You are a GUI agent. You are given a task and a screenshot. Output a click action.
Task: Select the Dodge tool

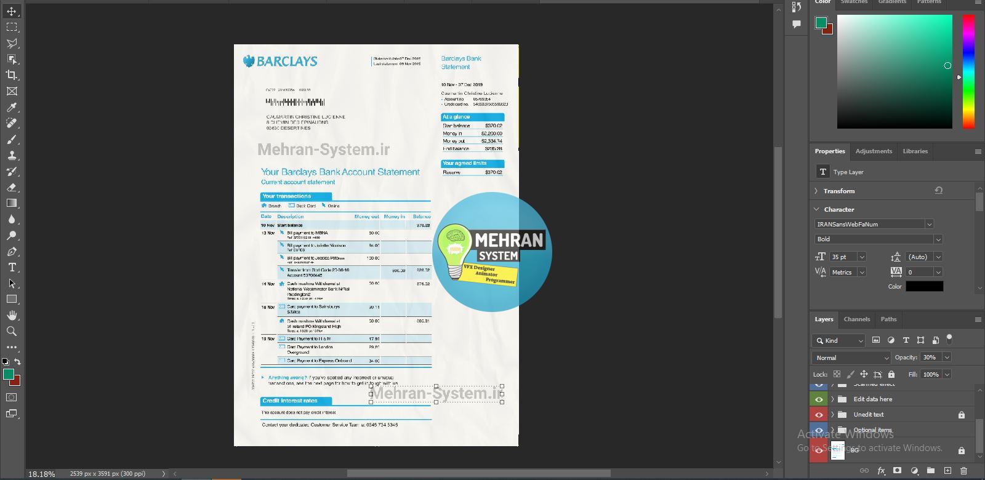12,235
